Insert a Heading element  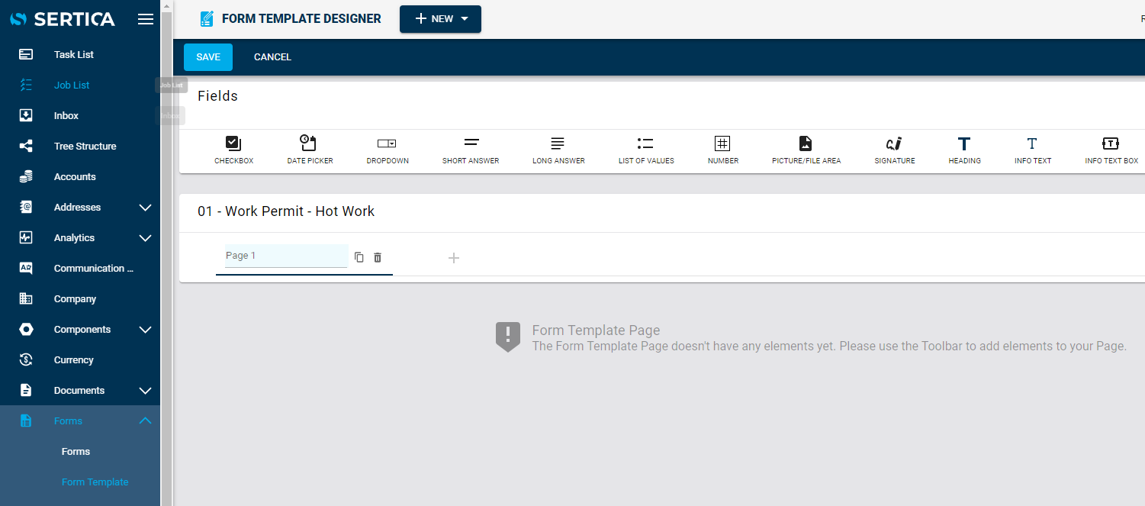[x=964, y=150]
